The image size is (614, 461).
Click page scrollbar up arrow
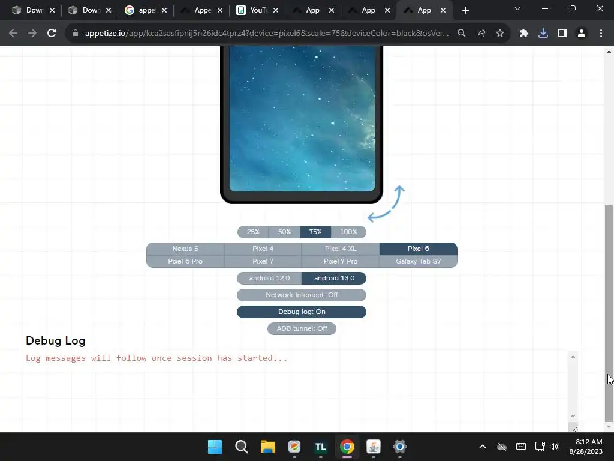tap(609, 52)
